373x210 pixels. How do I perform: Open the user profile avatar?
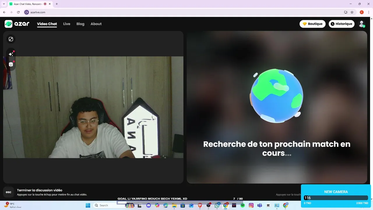pyautogui.click(x=362, y=24)
